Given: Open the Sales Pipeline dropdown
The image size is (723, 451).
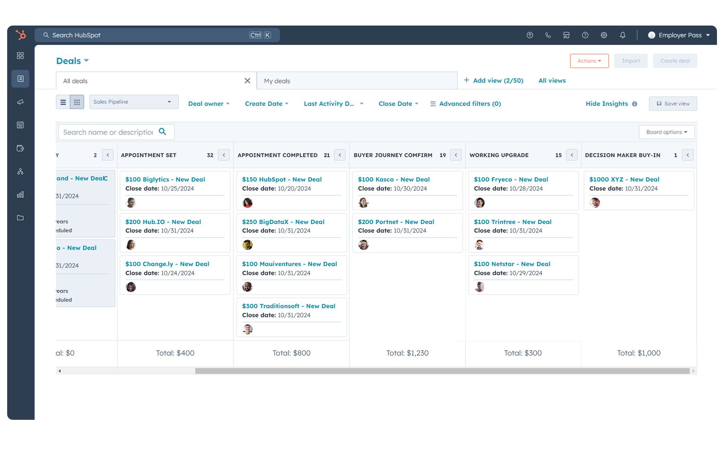Looking at the screenshot, I should (134, 102).
